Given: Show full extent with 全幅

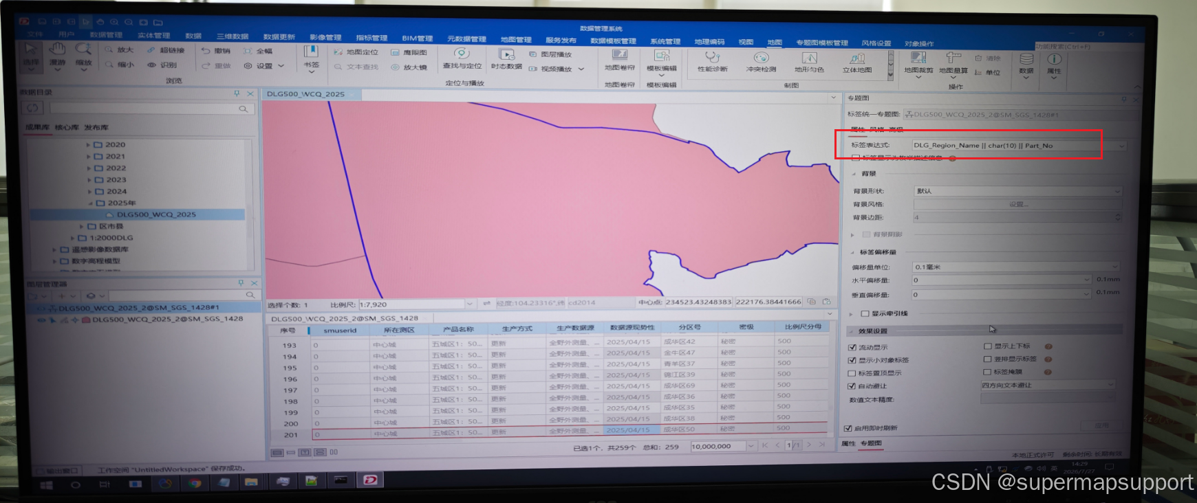Looking at the screenshot, I should (x=259, y=51).
